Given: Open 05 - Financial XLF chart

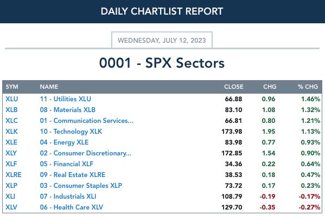Looking at the screenshot, I should click(67, 164).
